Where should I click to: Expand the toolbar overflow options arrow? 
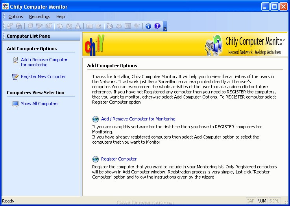[165, 26]
